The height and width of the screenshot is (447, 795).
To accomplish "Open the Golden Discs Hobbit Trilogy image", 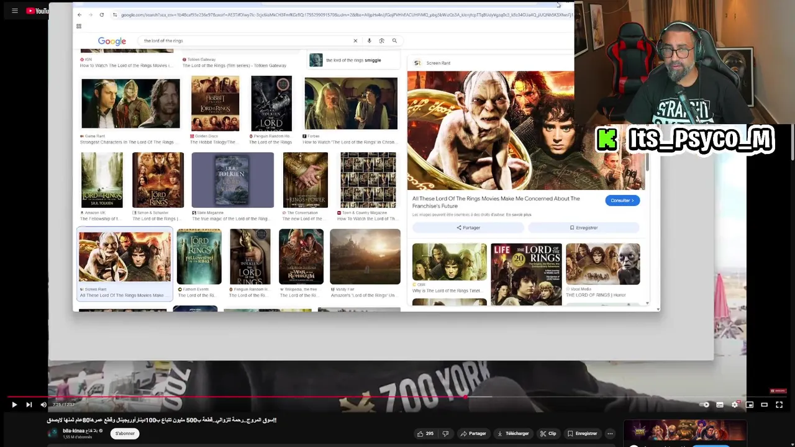I will (215, 104).
